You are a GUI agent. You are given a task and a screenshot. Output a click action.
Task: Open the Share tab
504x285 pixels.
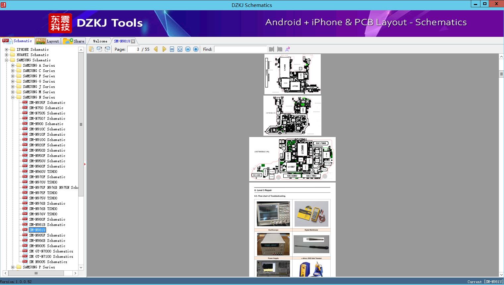(x=74, y=41)
